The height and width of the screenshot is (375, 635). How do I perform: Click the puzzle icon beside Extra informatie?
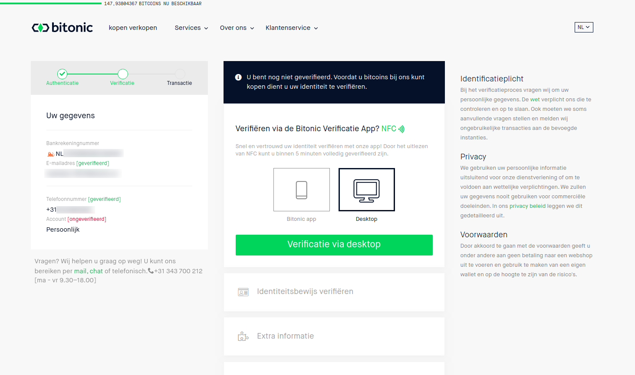click(243, 336)
